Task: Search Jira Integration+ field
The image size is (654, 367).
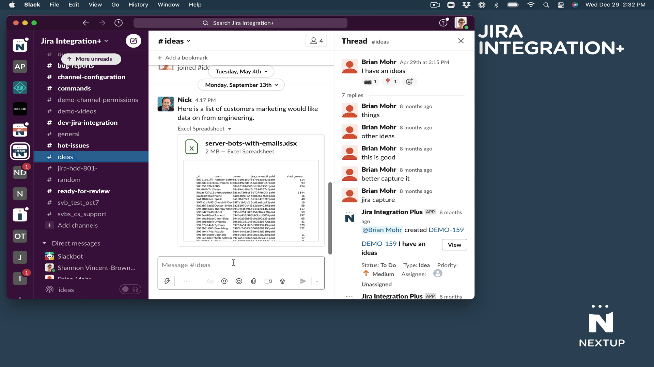Action: (x=240, y=23)
